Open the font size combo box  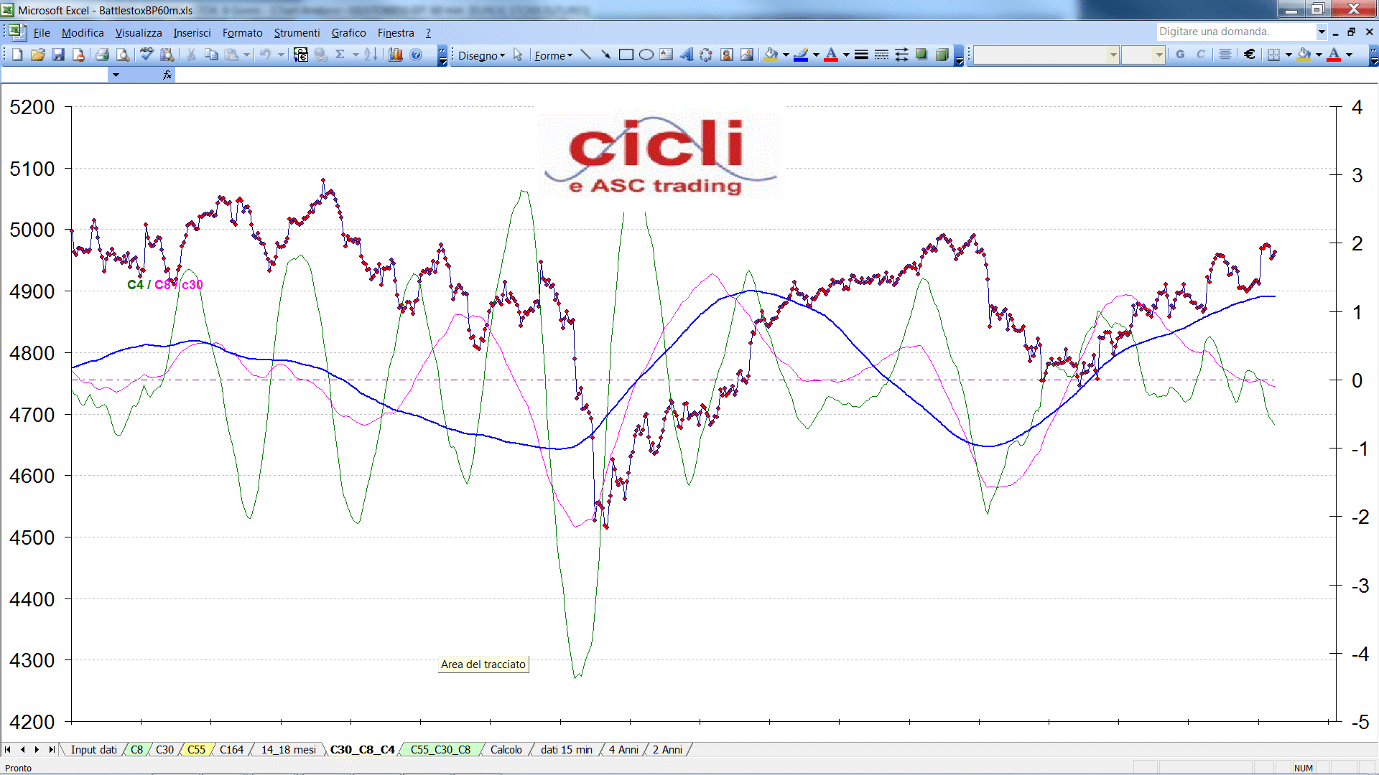(1143, 55)
